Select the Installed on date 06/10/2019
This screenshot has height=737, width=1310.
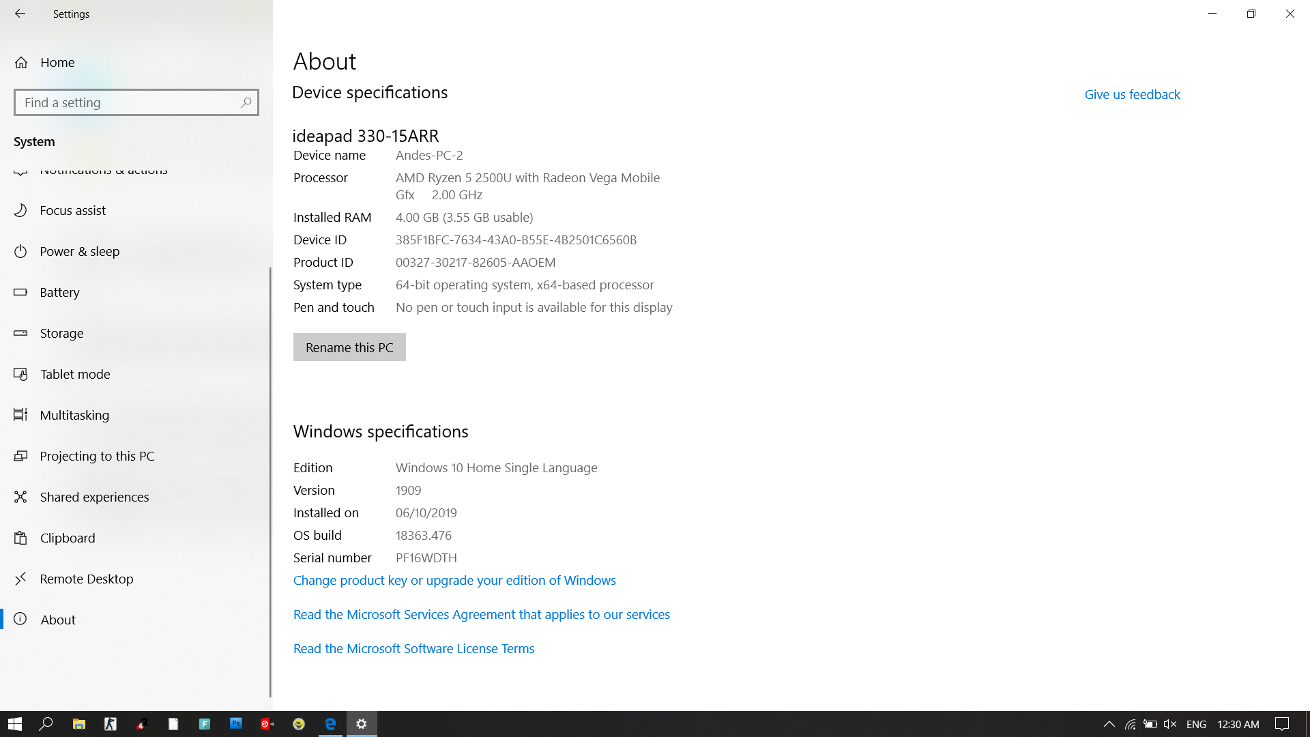point(426,512)
